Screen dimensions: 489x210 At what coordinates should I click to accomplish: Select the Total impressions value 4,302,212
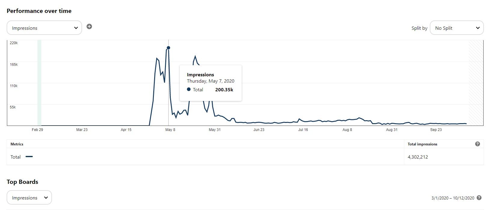[x=418, y=157]
